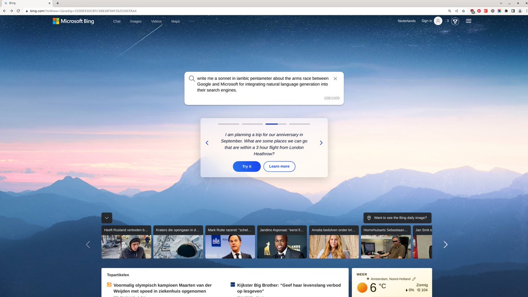The height and width of the screenshot is (297, 528).
Task: Open the Chrome profile avatar
Action: [520, 11]
